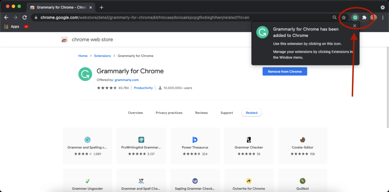
Task: Switch to the Support tab
Action: point(227,113)
